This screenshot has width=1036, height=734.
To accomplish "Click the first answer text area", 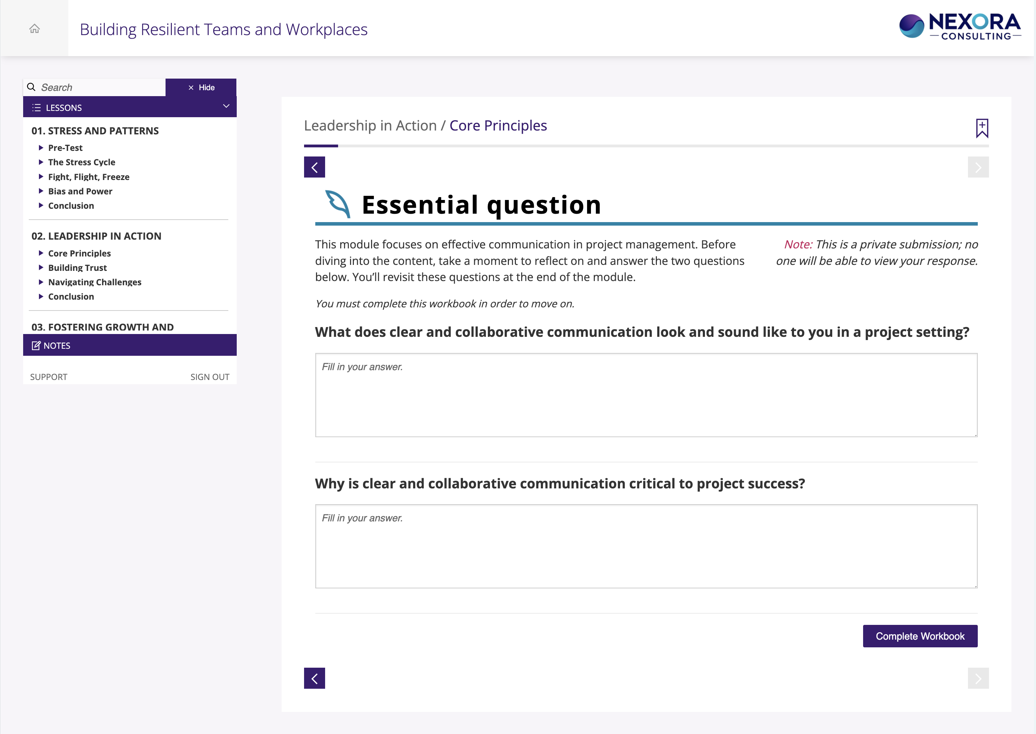I will pyautogui.click(x=646, y=395).
